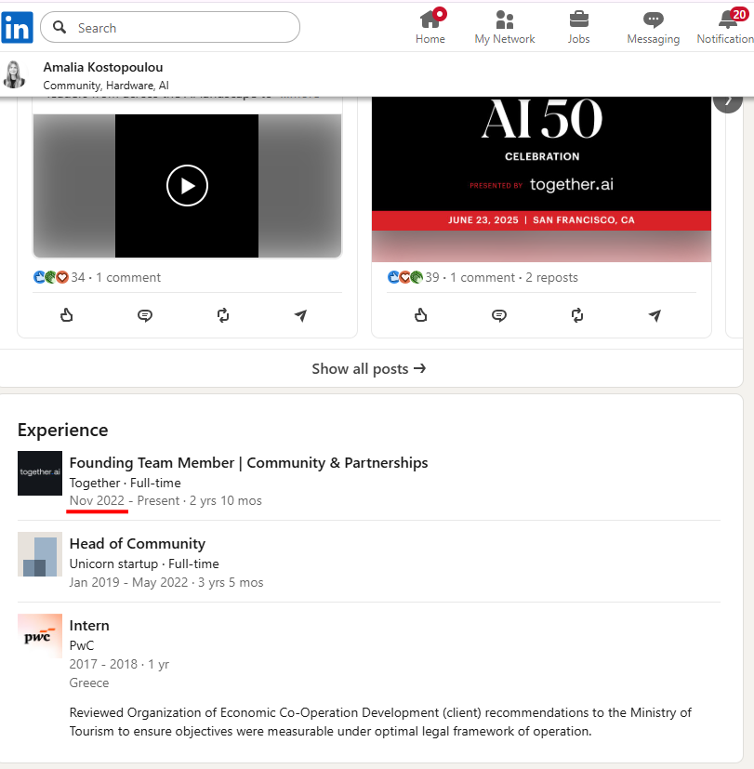Click the Unicorn startup · Full-time text
Screen dimensions: 754x769
tap(144, 564)
